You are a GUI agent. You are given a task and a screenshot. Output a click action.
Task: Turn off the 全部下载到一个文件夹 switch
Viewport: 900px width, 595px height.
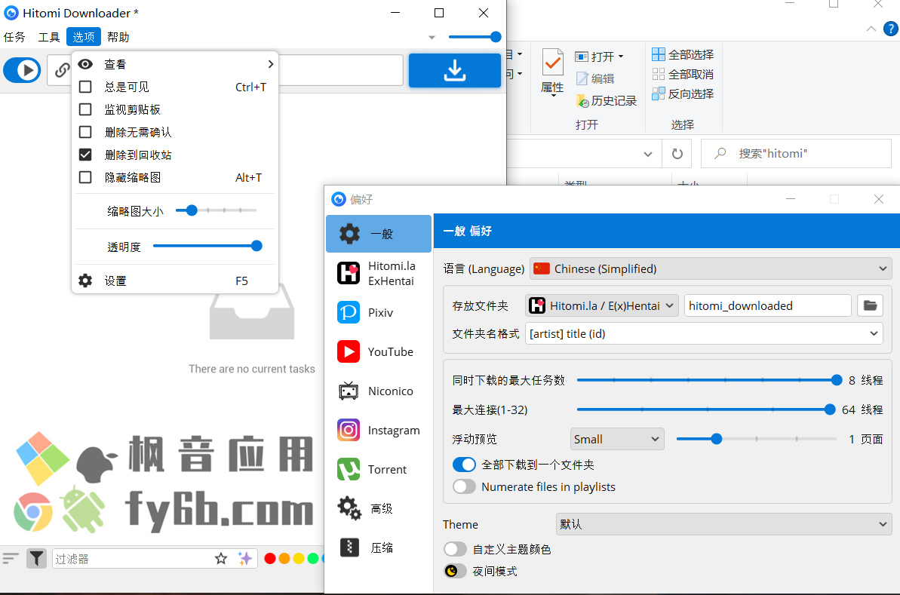[465, 465]
